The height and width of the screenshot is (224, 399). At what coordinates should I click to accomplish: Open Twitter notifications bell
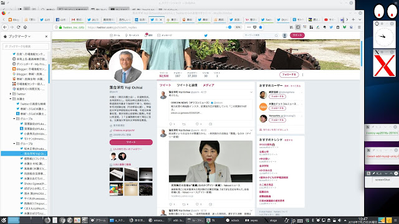(x=148, y=35)
